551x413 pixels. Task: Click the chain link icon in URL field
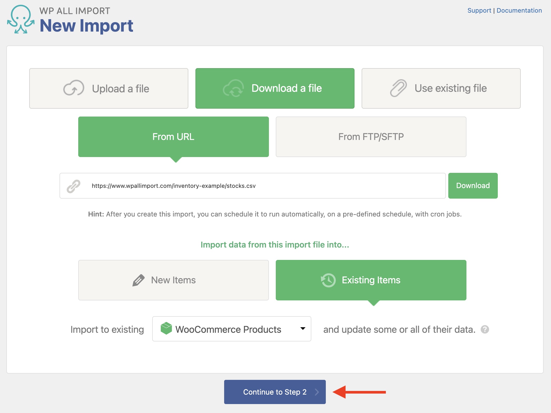click(x=73, y=186)
